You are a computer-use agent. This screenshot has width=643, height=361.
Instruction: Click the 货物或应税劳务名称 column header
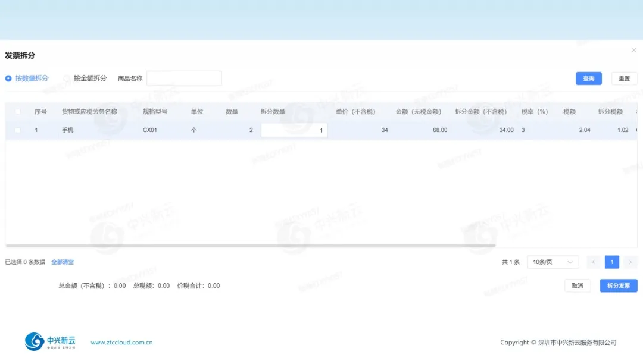tap(89, 111)
